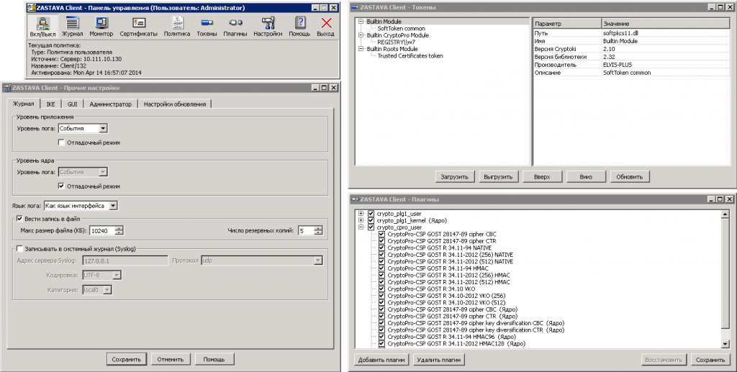Increase Макс размер файла spinner value
This screenshot has width=737, height=372.
119,229
